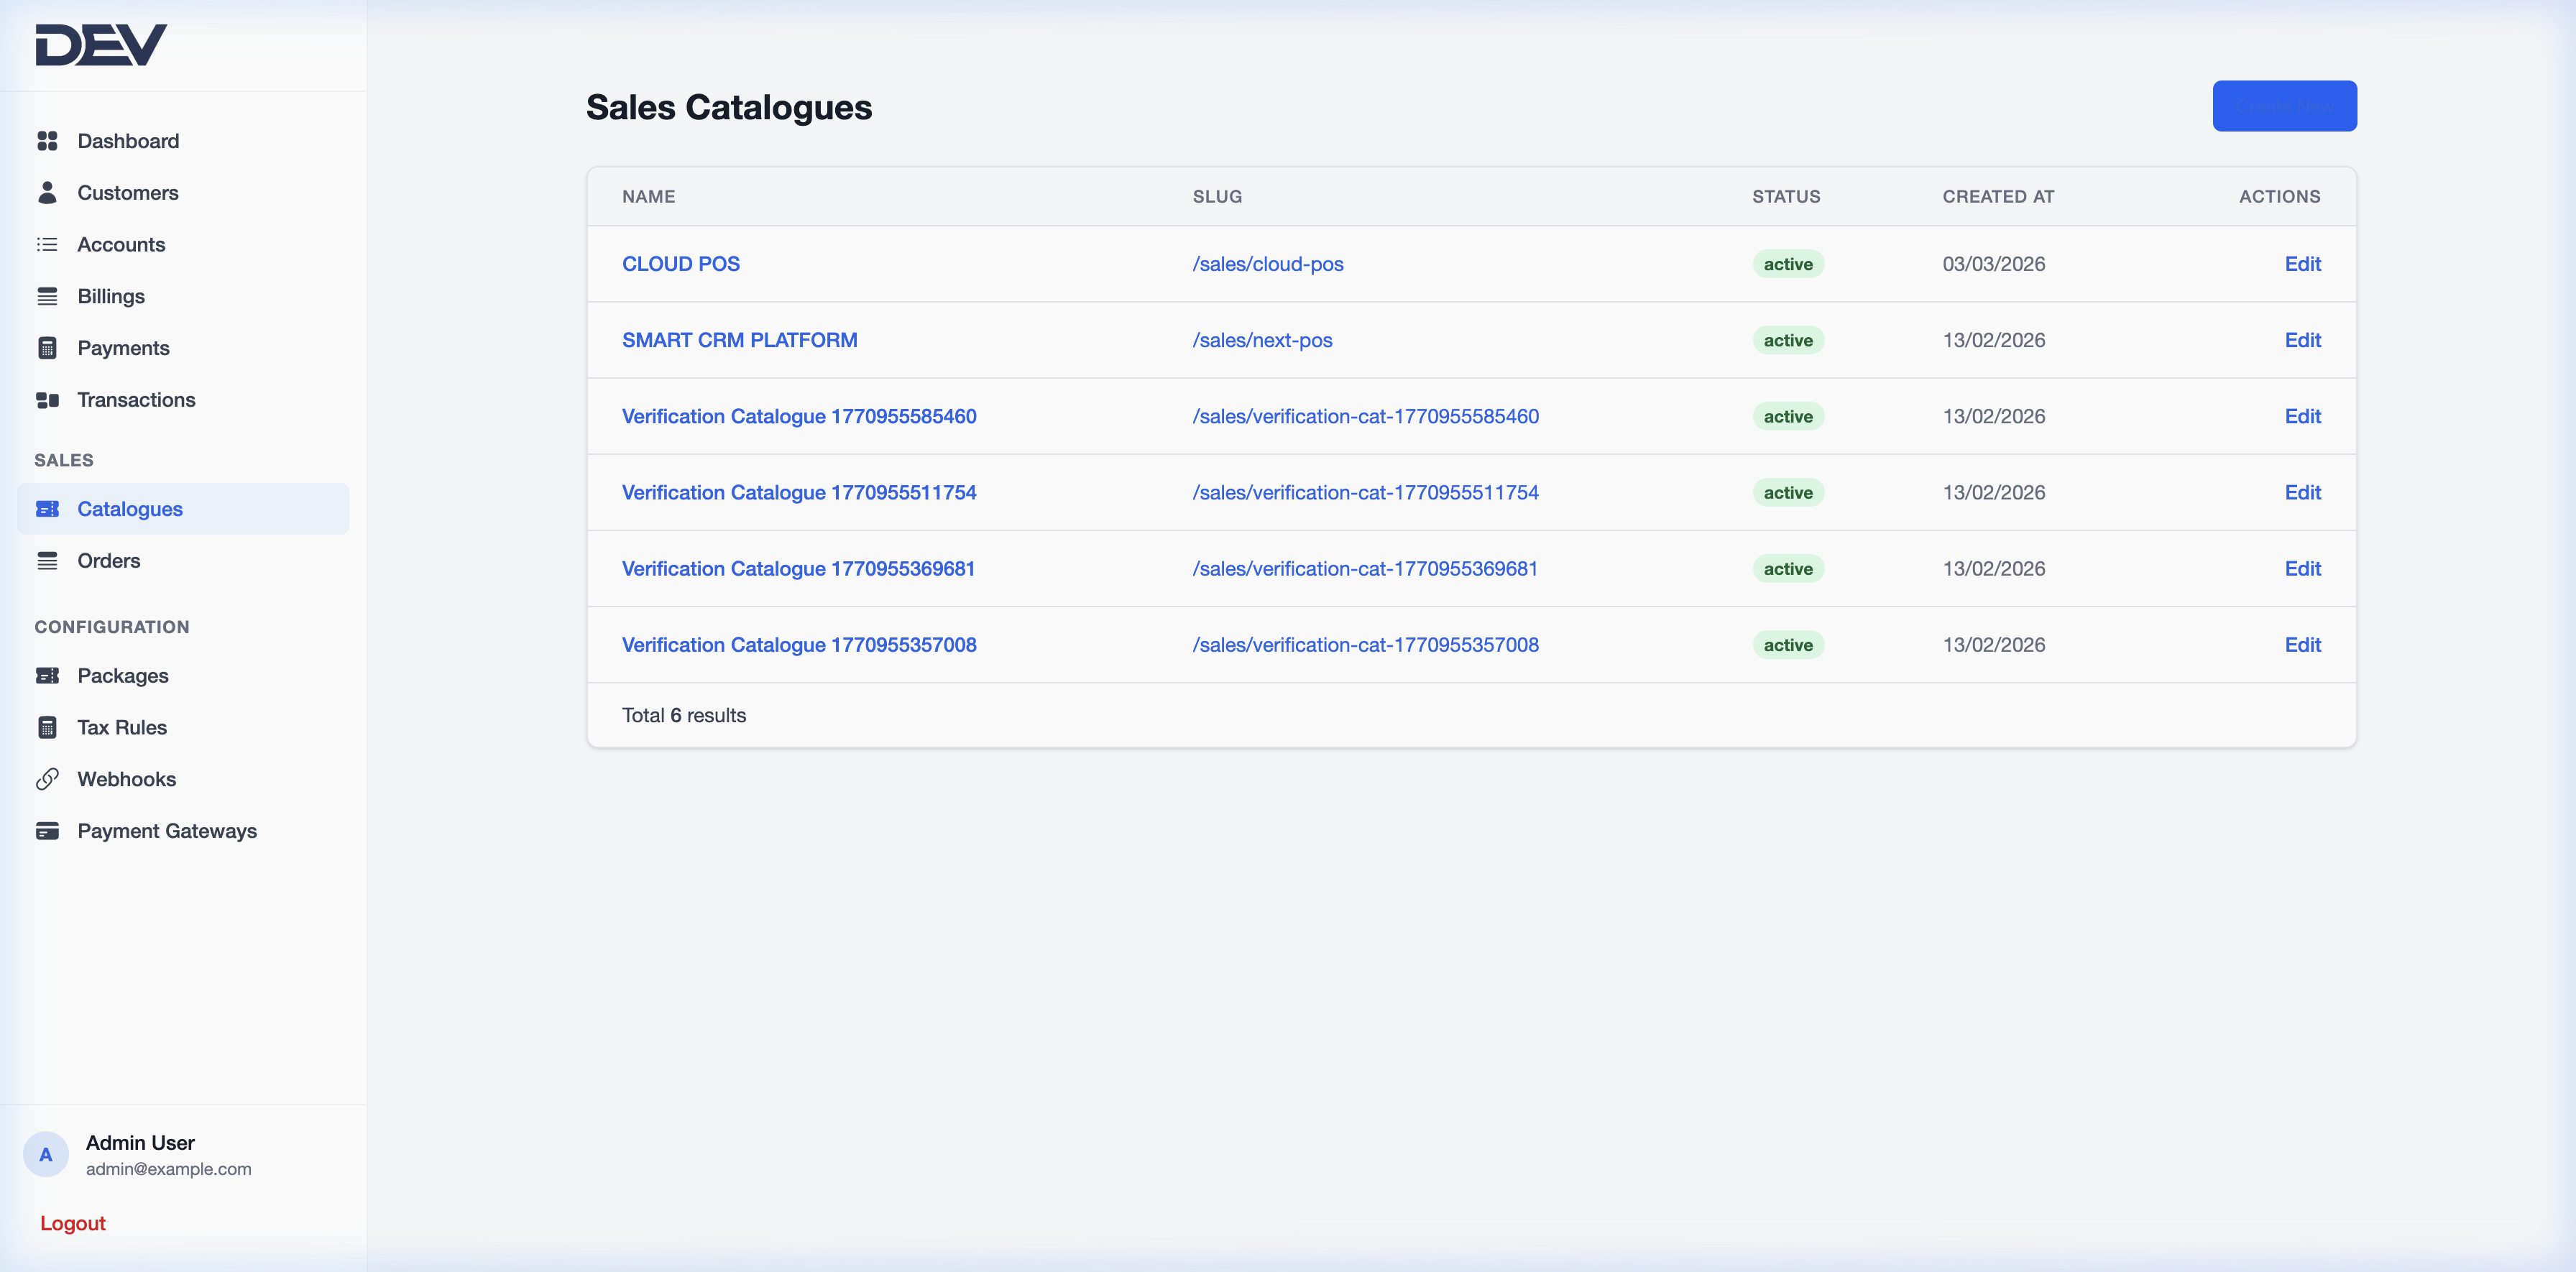Edit the SMART CRM PLATFORM catalogue
2576x1272 pixels.
coord(2303,340)
